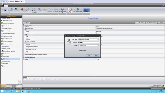
Task: Select Session Logon in sidebar
Action: 10,59
